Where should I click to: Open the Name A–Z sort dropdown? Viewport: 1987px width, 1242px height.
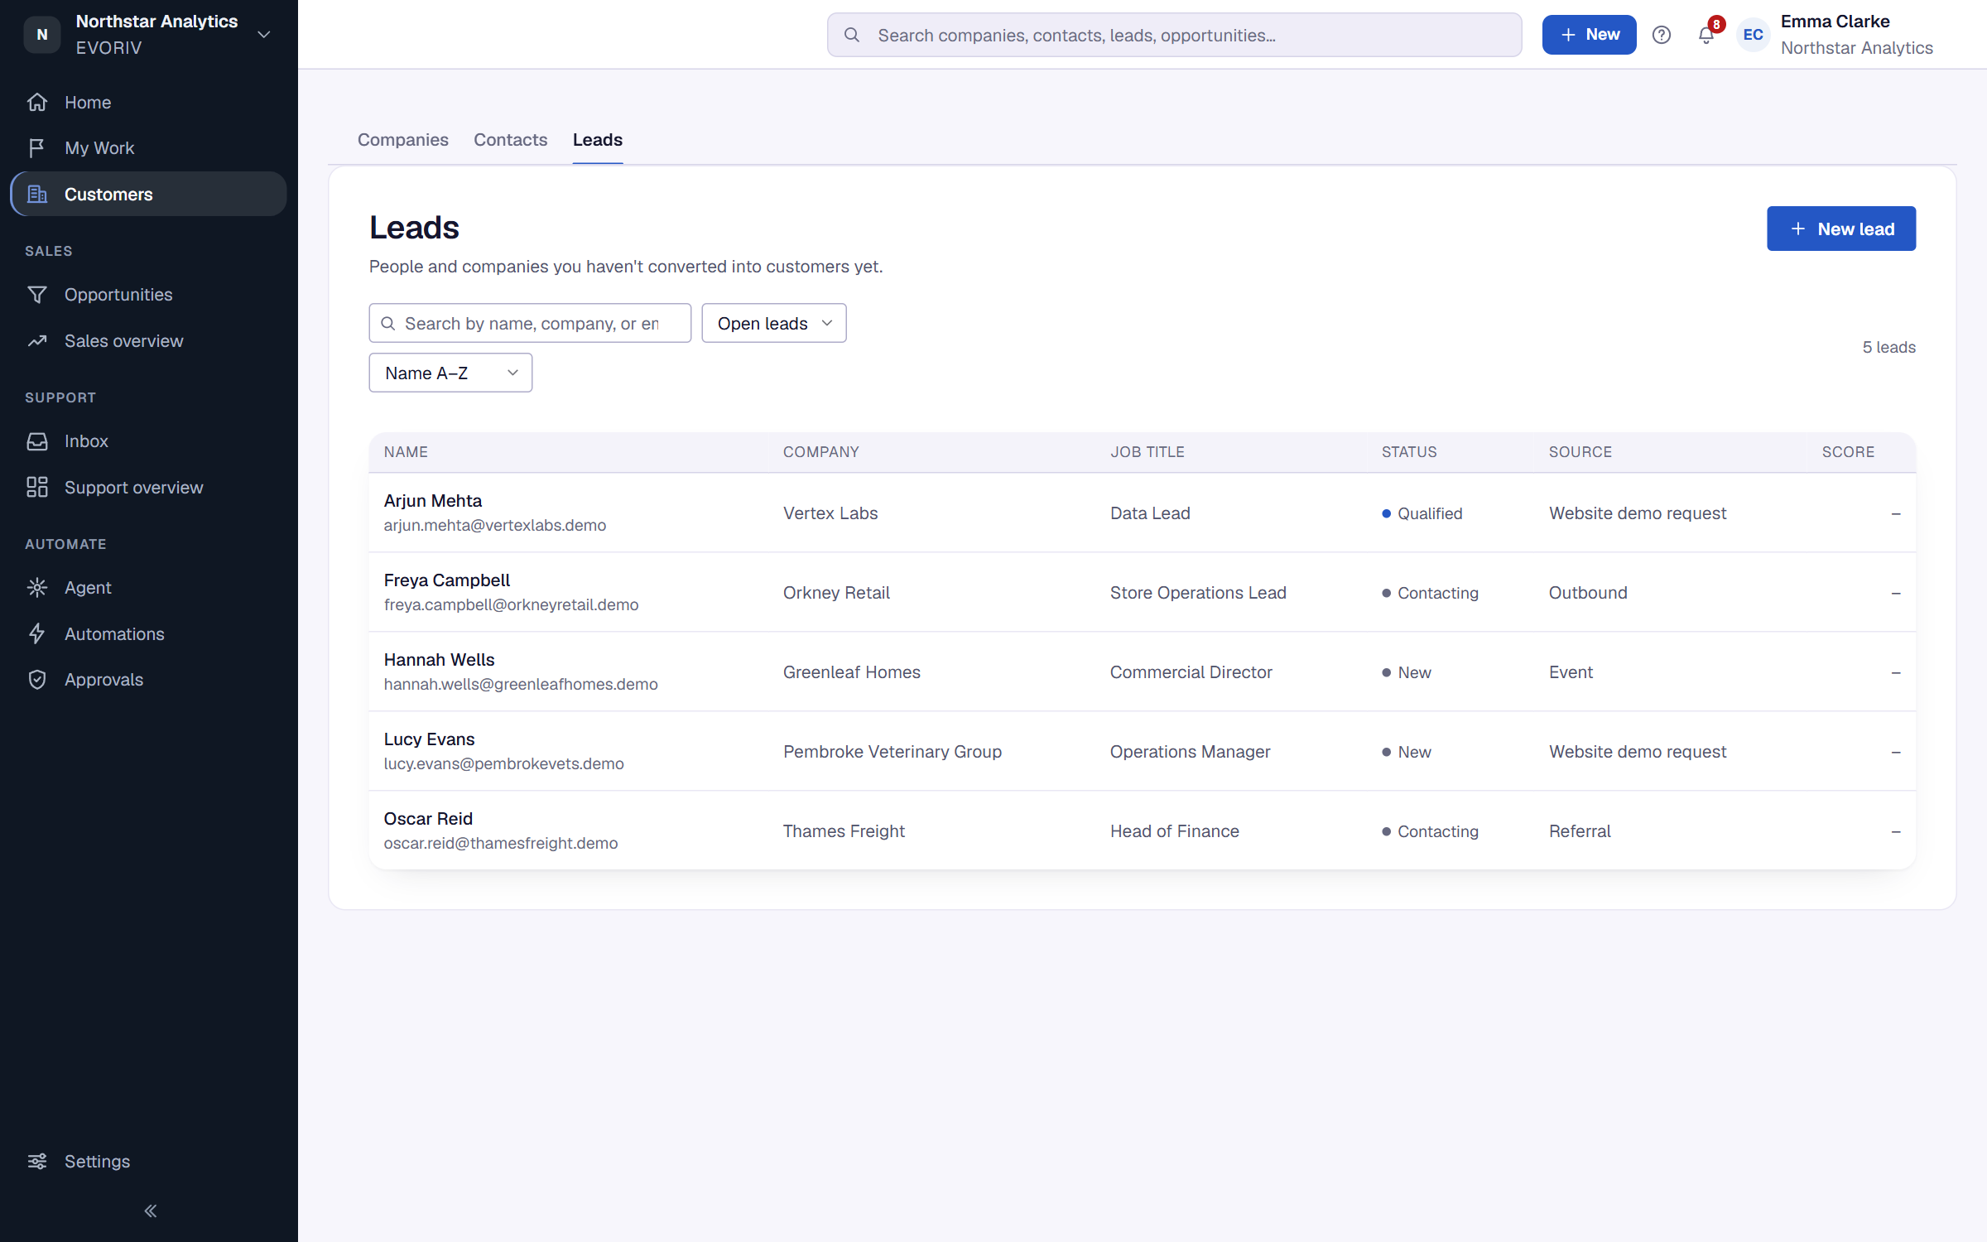click(450, 373)
